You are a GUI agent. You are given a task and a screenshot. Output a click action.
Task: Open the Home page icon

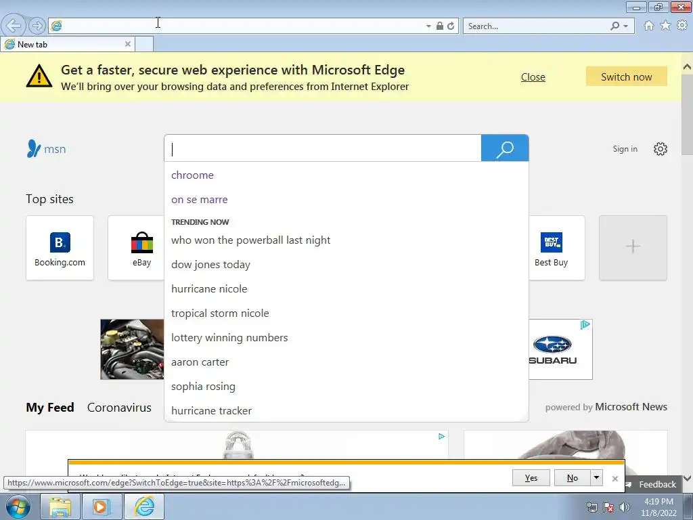[649, 26]
